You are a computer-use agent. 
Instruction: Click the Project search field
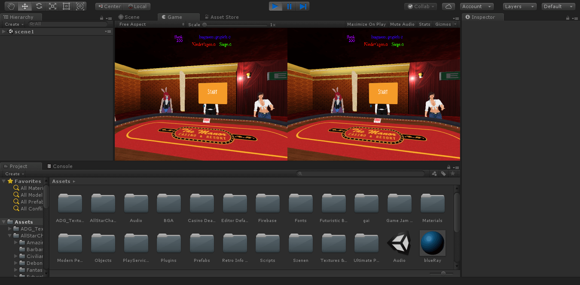(360, 174)
